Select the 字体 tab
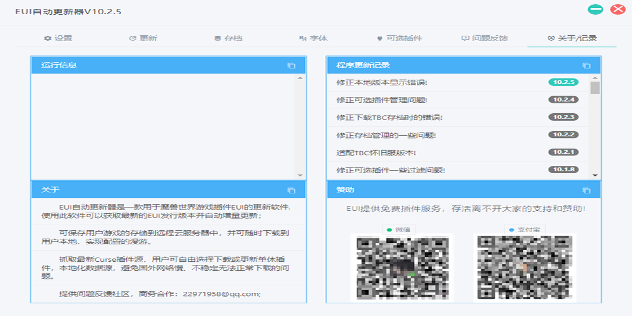This screenshot has height=316, width=632. (x=313, y=38)
